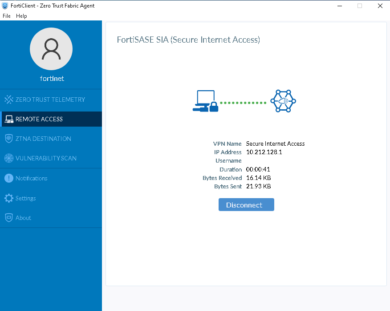Click the Remote Access laptop-lock icon
The height and width of the screenshot is (311, 390).
point(9,119)
